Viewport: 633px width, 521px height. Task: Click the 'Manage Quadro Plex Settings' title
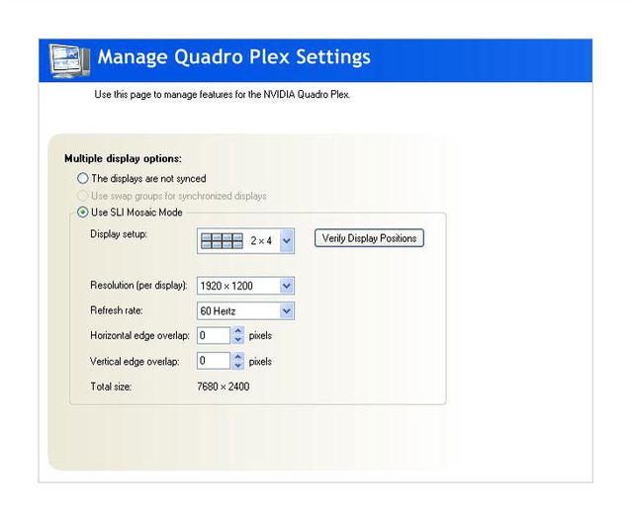pos(234,56)
